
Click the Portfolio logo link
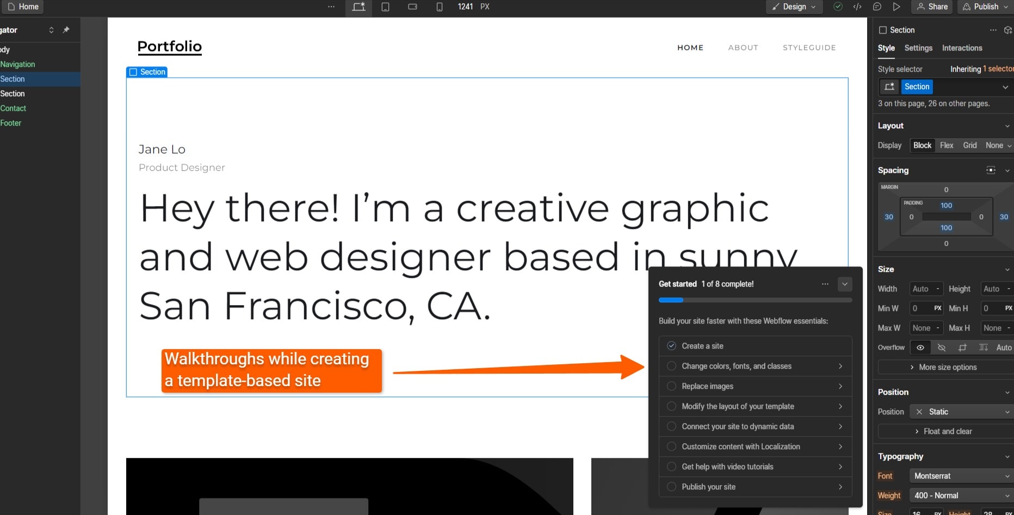click(x=169, y=47)
